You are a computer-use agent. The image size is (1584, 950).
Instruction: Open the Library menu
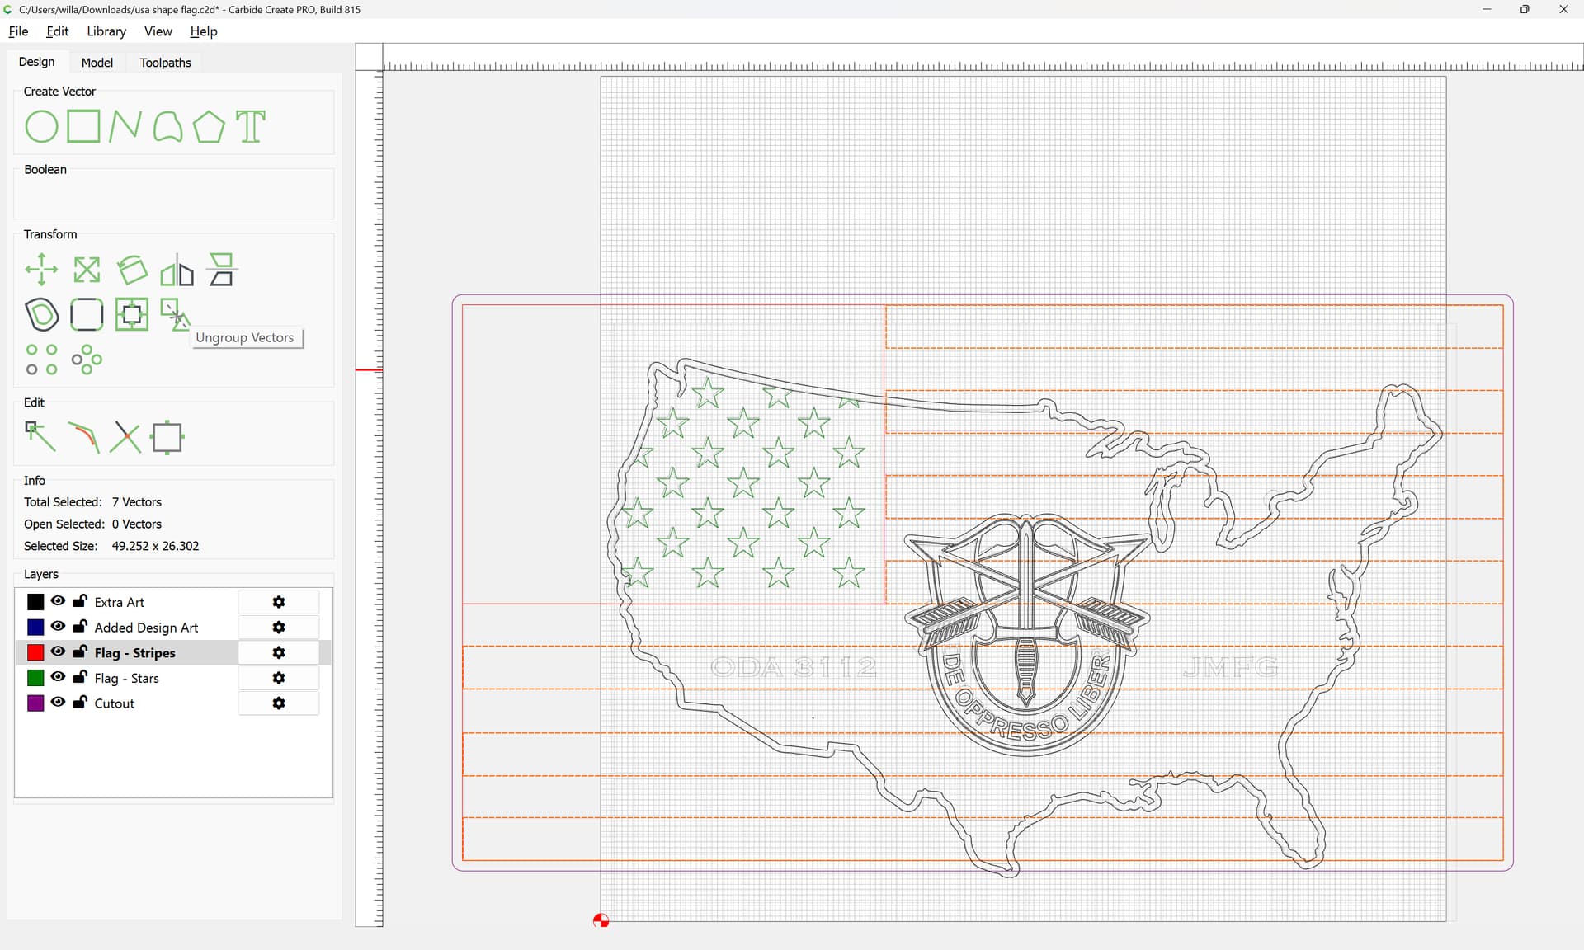click(x=106, y=31)
